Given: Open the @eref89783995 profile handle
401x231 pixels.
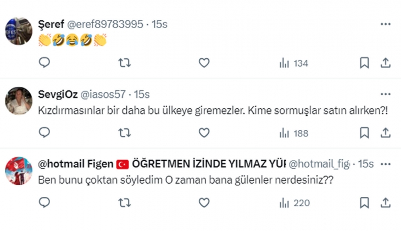Looking at the screenshot, I should click(x=105, y=25).
